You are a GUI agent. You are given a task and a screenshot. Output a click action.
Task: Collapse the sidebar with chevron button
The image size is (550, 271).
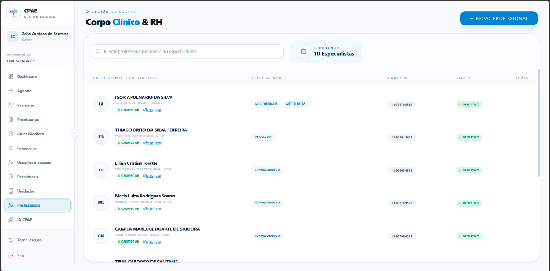pyautogui.click(x=74, y=133)
